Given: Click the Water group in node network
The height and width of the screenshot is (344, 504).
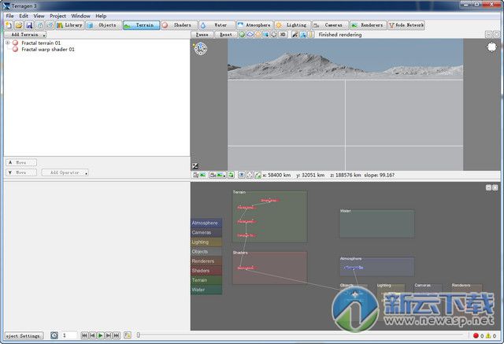Looking at the screenshot, I should (x=376, y=224).
